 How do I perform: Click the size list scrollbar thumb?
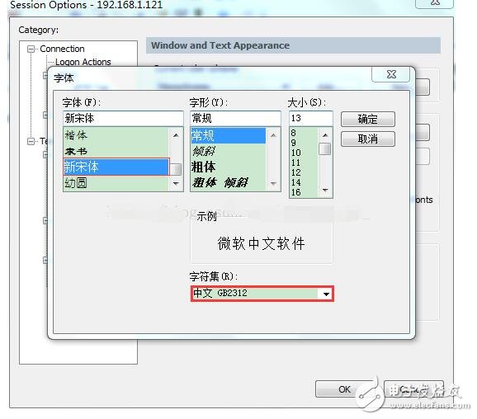pos(325,148)
